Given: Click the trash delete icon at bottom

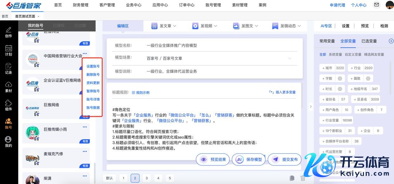Looking at the screenshot, I should pos(303,178).
